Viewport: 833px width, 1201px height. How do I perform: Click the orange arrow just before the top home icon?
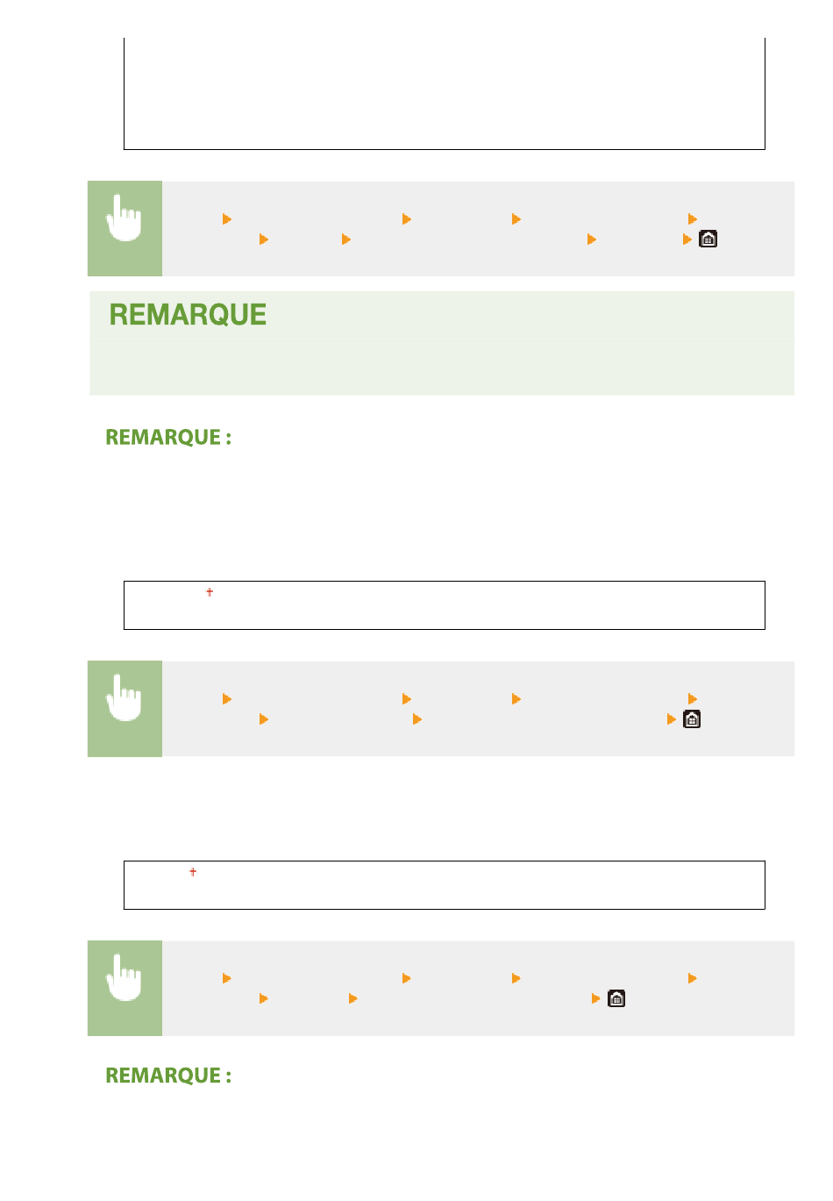click(x=687, y=239)
